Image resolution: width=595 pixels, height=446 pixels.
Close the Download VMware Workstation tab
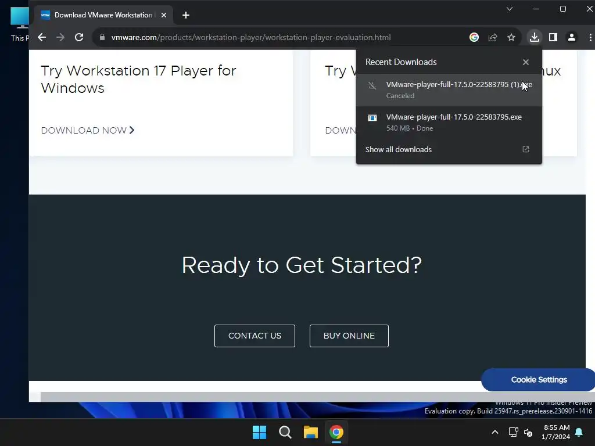[x=163, y=15]
